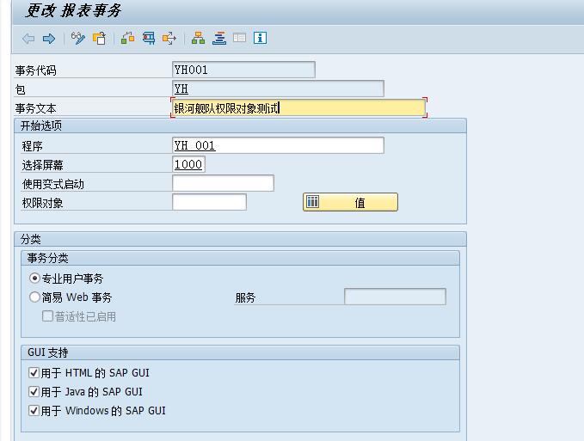Image resolution: width=584 pixels, height=441 pixels.
Task: Select the 简易 Web 事务 radio button
Action: point(35,297)
